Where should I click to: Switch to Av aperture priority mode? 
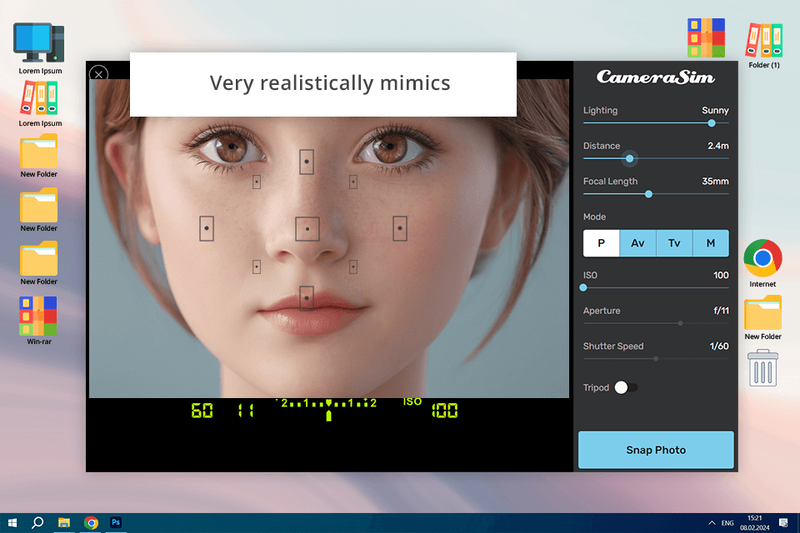637,243
